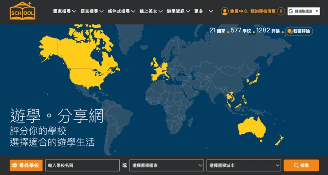Click the member profile avatar icon
The image size is (328, 175).
tap(225, 11)
